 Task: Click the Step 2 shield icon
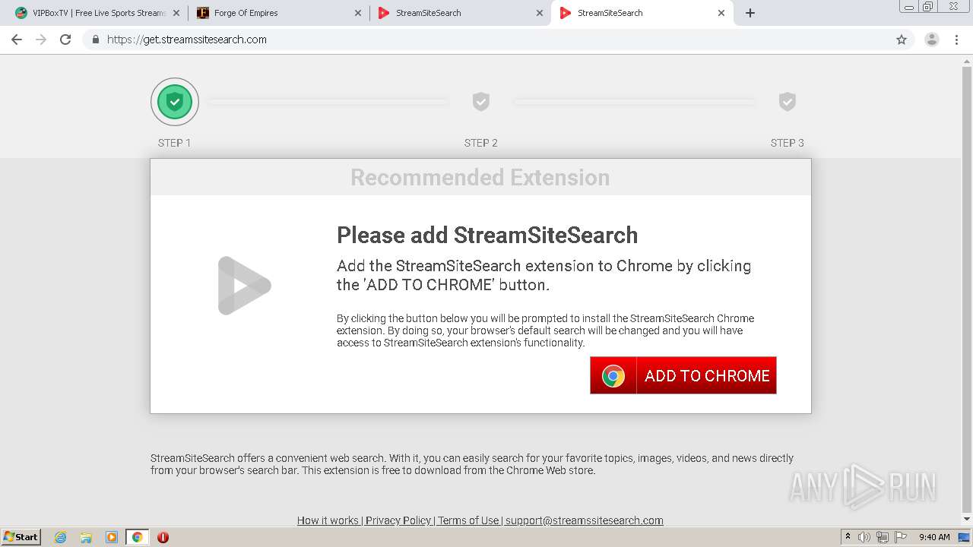(x=481, y=102)
